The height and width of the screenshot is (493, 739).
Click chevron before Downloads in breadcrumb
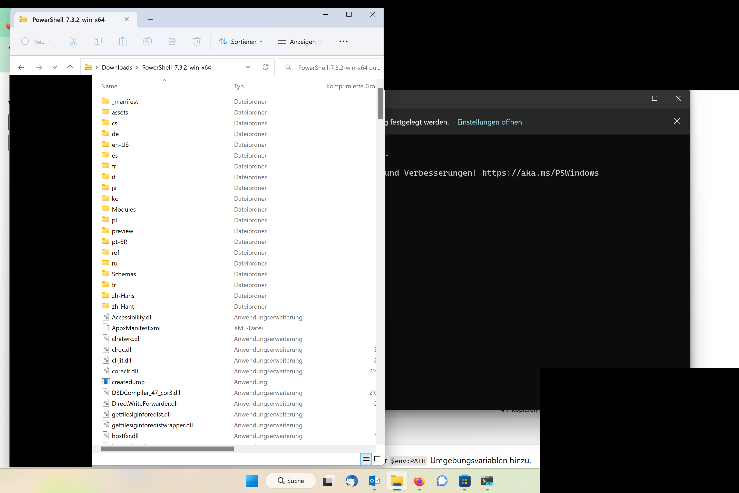tap(97, 68)
